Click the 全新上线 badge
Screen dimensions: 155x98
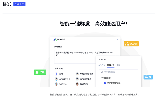[19, 4]
